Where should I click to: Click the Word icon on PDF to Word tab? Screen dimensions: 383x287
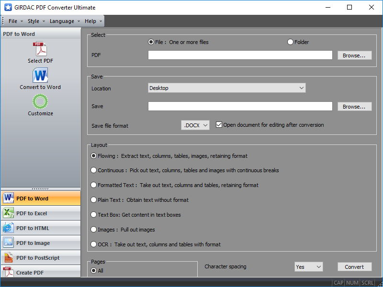pyautogui.click(x=8, y=198)
